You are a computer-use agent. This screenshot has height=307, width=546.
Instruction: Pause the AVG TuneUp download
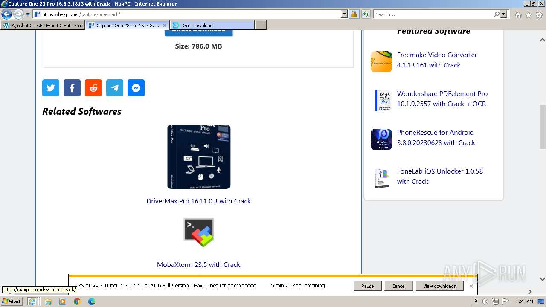coord(368,286)
